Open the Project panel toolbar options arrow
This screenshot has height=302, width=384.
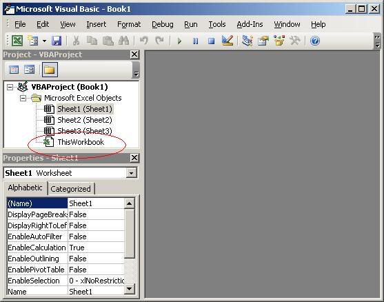pyautogui.click(x=136, y=70)
